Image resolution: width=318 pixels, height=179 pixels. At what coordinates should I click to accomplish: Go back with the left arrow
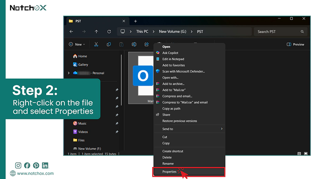click(71, 32)
